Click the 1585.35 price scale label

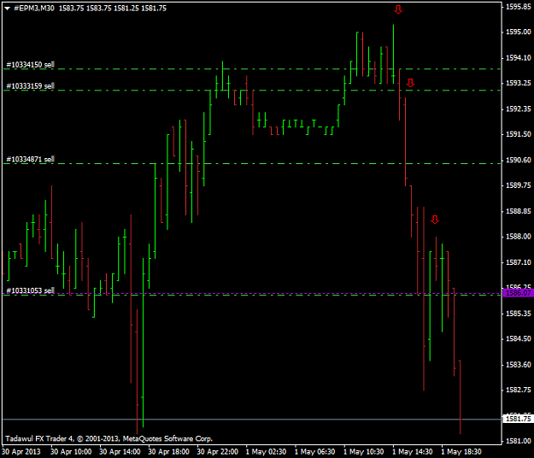pyautogui.click(x=519, y=314)
